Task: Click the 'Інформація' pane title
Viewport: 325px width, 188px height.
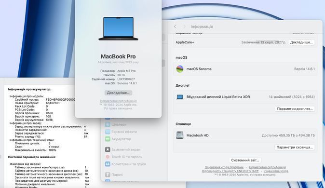Action: click(x=202, y=27)
